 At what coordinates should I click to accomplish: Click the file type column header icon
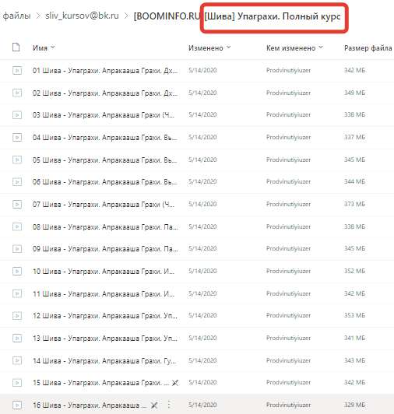point(16,47)
